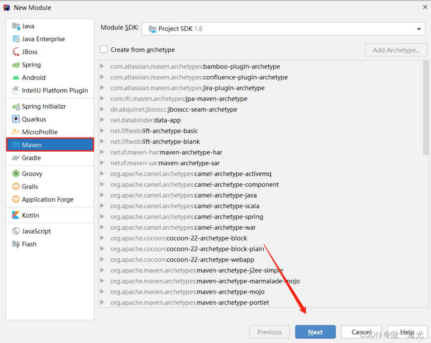Expand bamboo-plugin-archetype node

[102, 66]
